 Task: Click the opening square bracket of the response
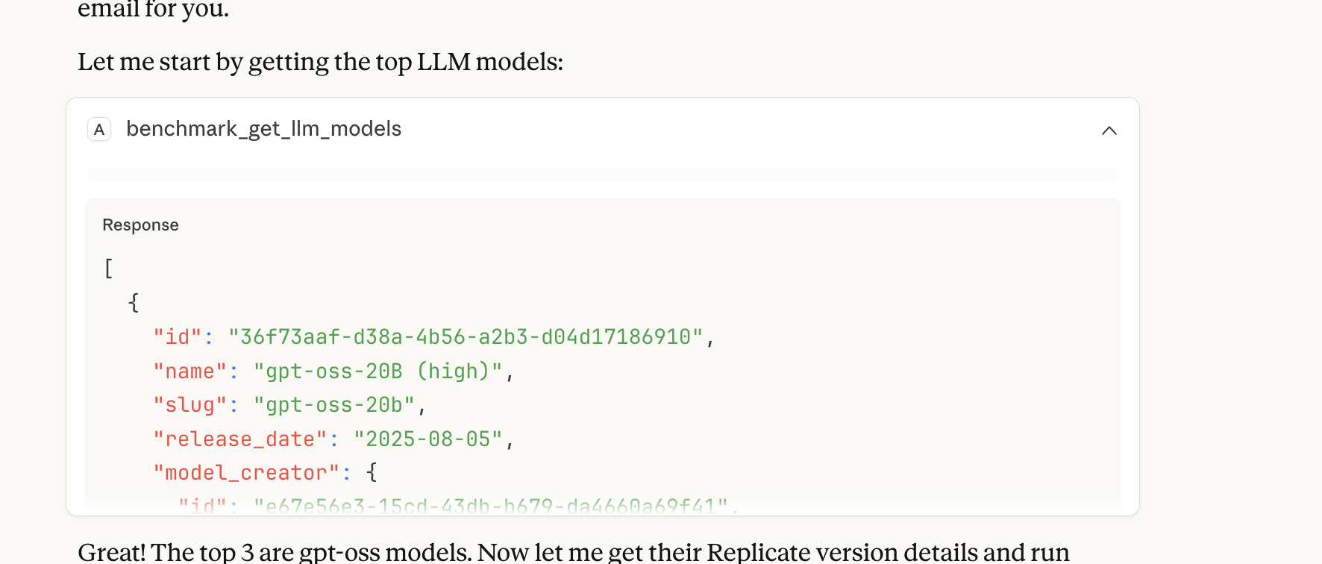click(x=109, y=269)
